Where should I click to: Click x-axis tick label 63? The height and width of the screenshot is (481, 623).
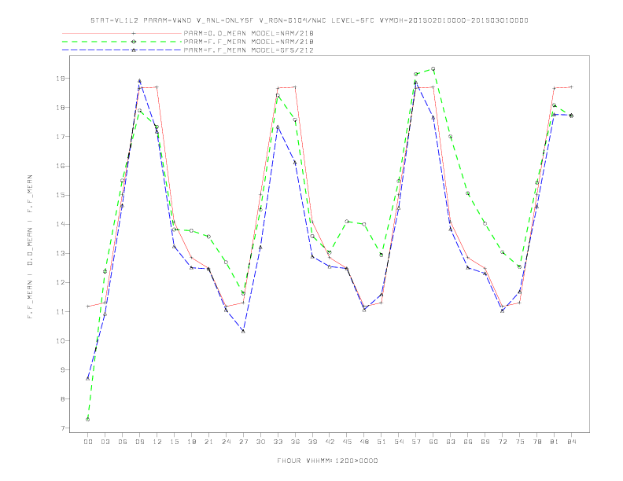(x=451, y=442)
